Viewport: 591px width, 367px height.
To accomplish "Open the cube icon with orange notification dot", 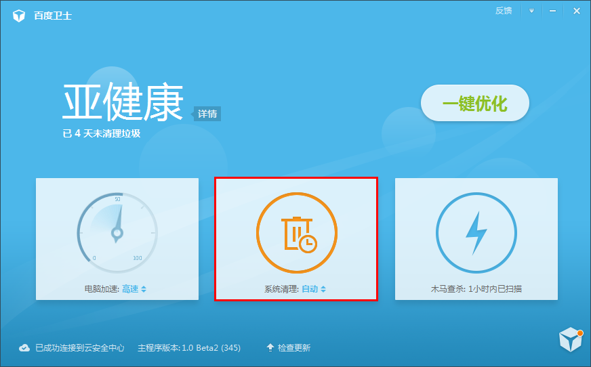I will click(x=571, y=339).
